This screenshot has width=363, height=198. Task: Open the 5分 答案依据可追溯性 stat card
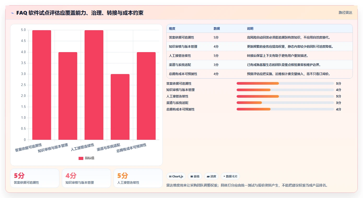point(35,178)
